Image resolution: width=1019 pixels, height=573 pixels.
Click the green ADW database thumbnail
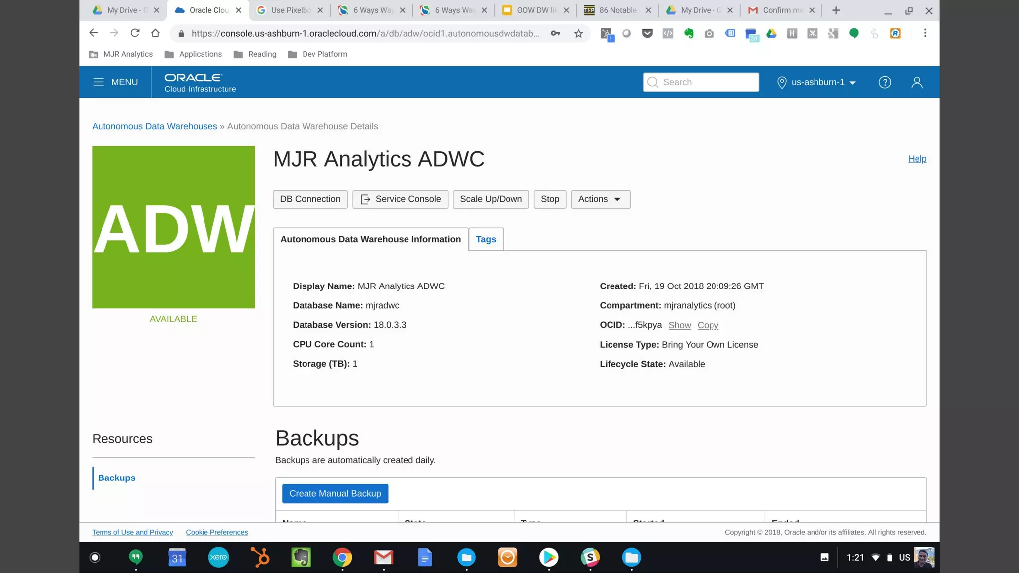pos(173,227)
